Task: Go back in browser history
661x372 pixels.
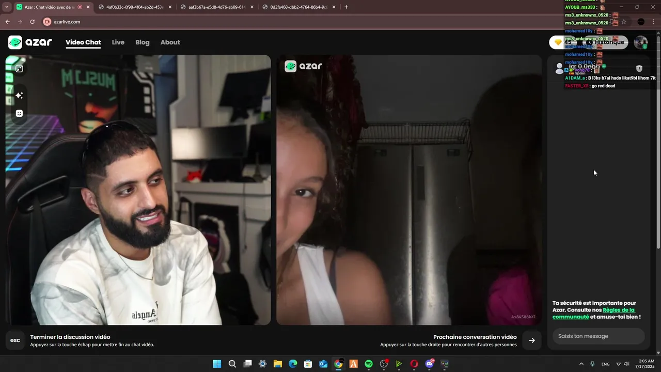Action: (x=7, y=22)
